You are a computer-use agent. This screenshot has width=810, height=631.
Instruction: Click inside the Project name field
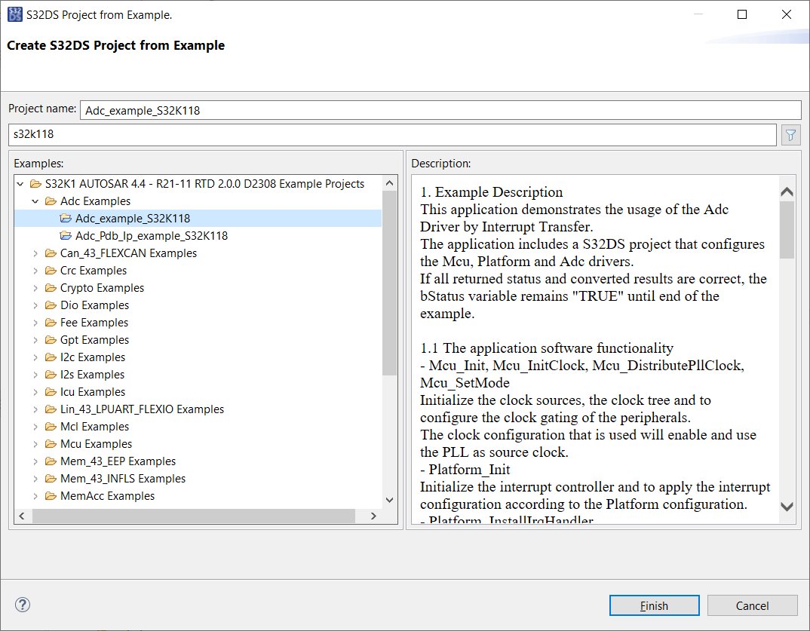click(302, 109)
